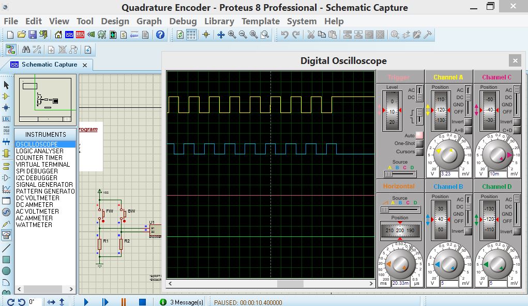Save the project with the floppy disk icon
Screen dimensions: 528x306
[33, 35]
